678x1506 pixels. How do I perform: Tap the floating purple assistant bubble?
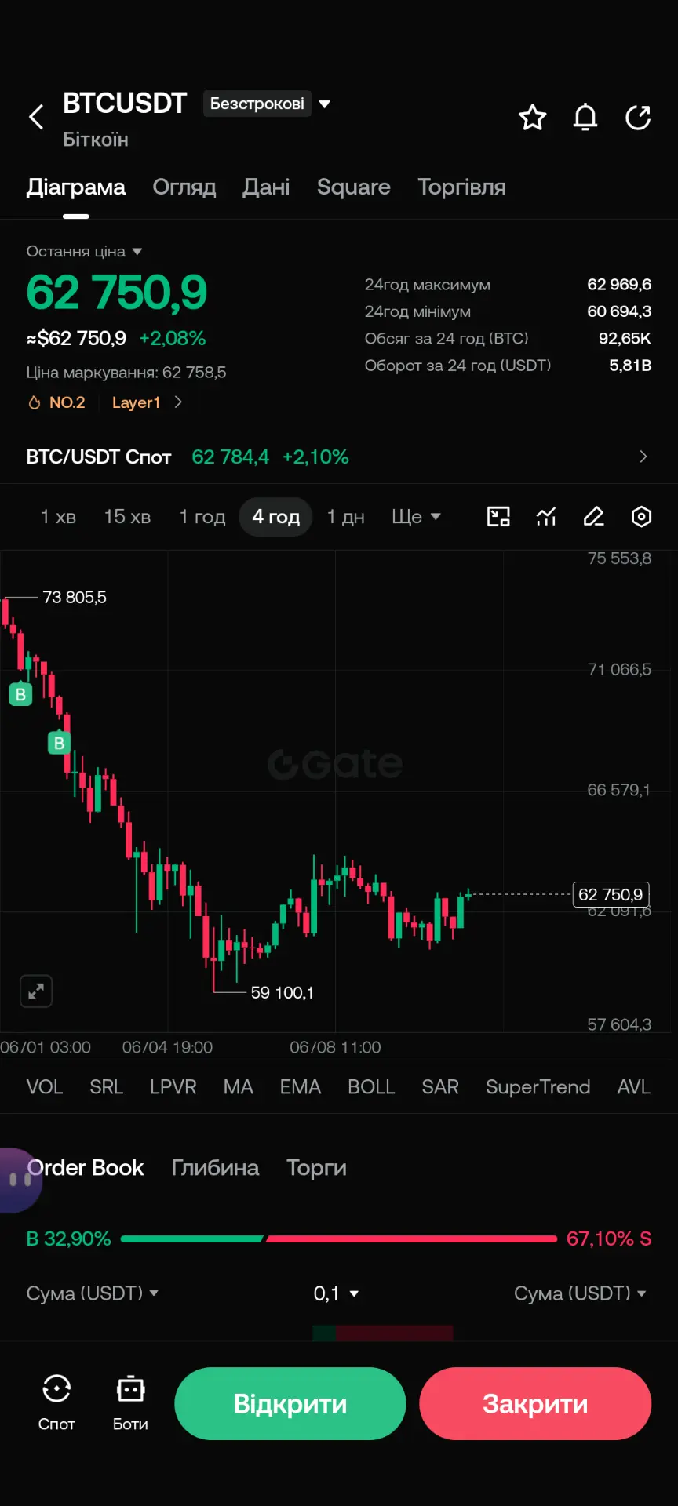click(x=19, y=1180)
